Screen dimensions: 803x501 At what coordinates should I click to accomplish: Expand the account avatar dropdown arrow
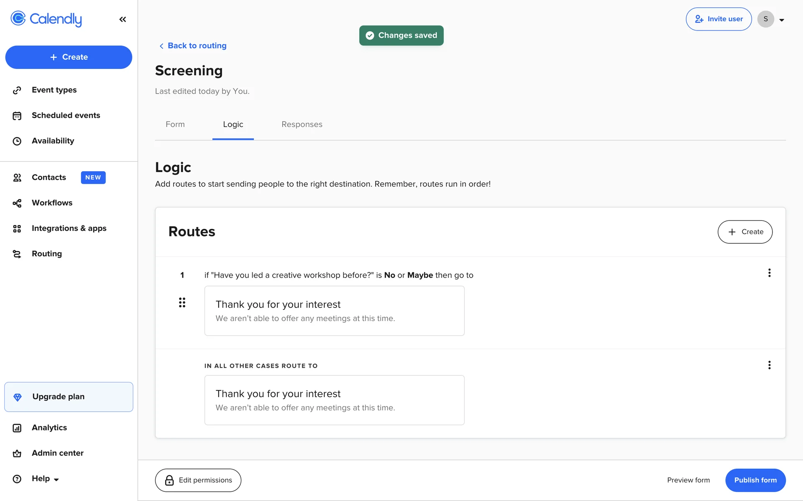coord(781,20)
